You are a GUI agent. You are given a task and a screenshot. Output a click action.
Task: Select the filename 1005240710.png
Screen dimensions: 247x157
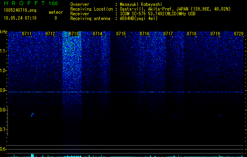pyautogui.click(x=20, y=10)
